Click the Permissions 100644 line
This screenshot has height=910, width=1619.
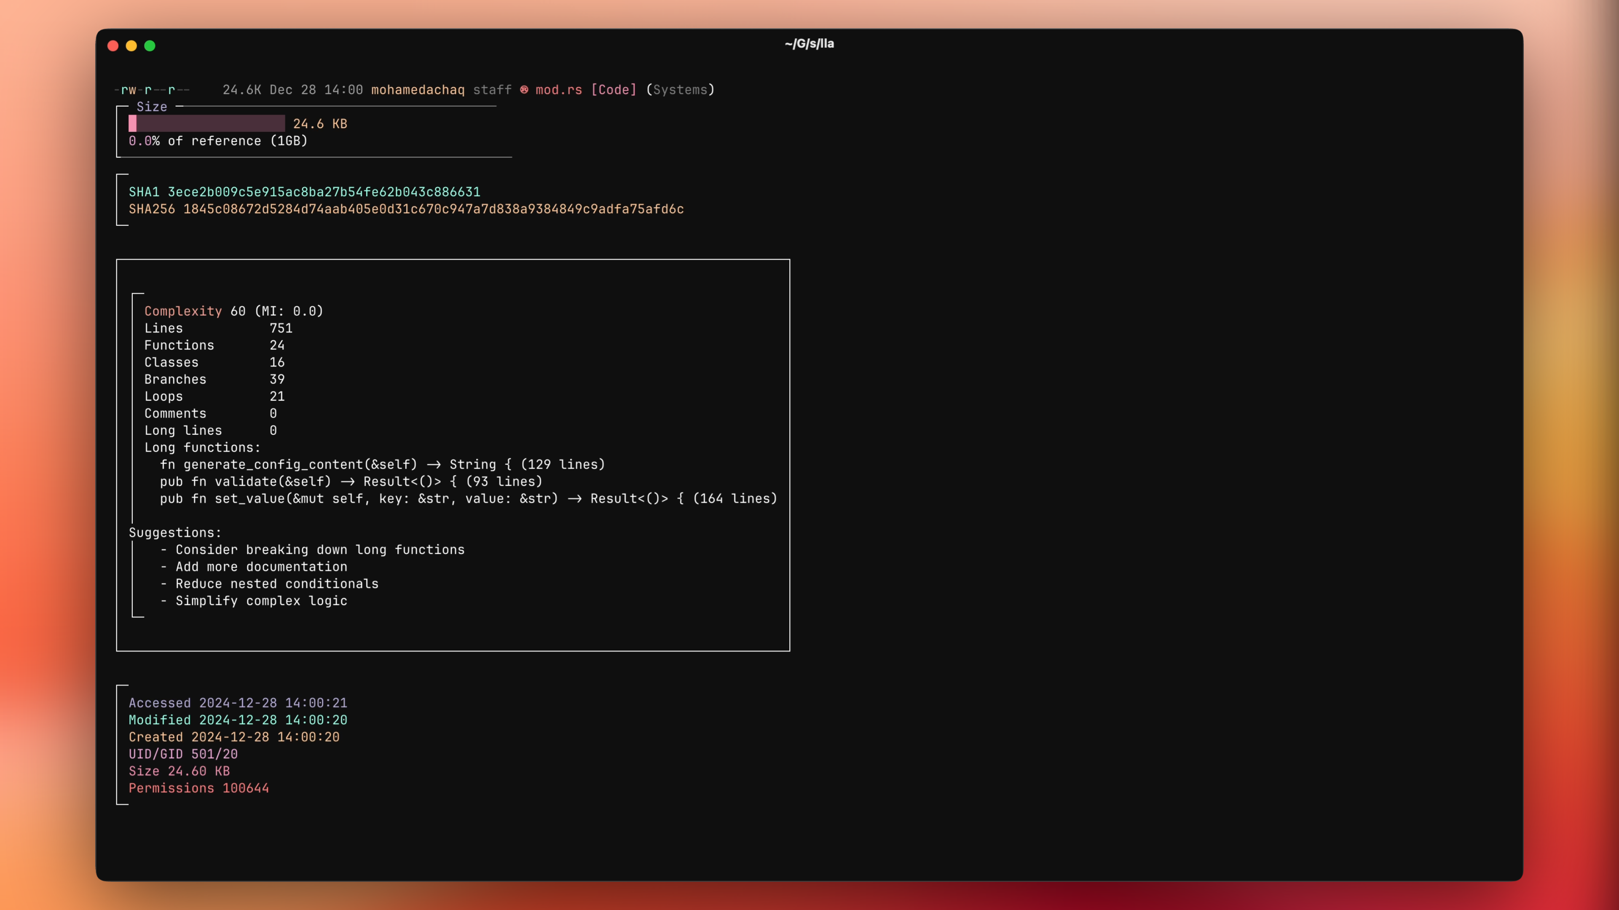pos(198,787)
